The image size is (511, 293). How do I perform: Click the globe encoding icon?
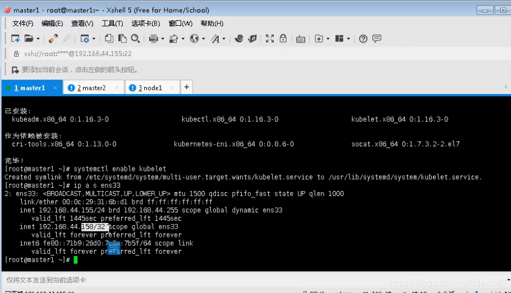pyautogui.click(x=194, y=39)
